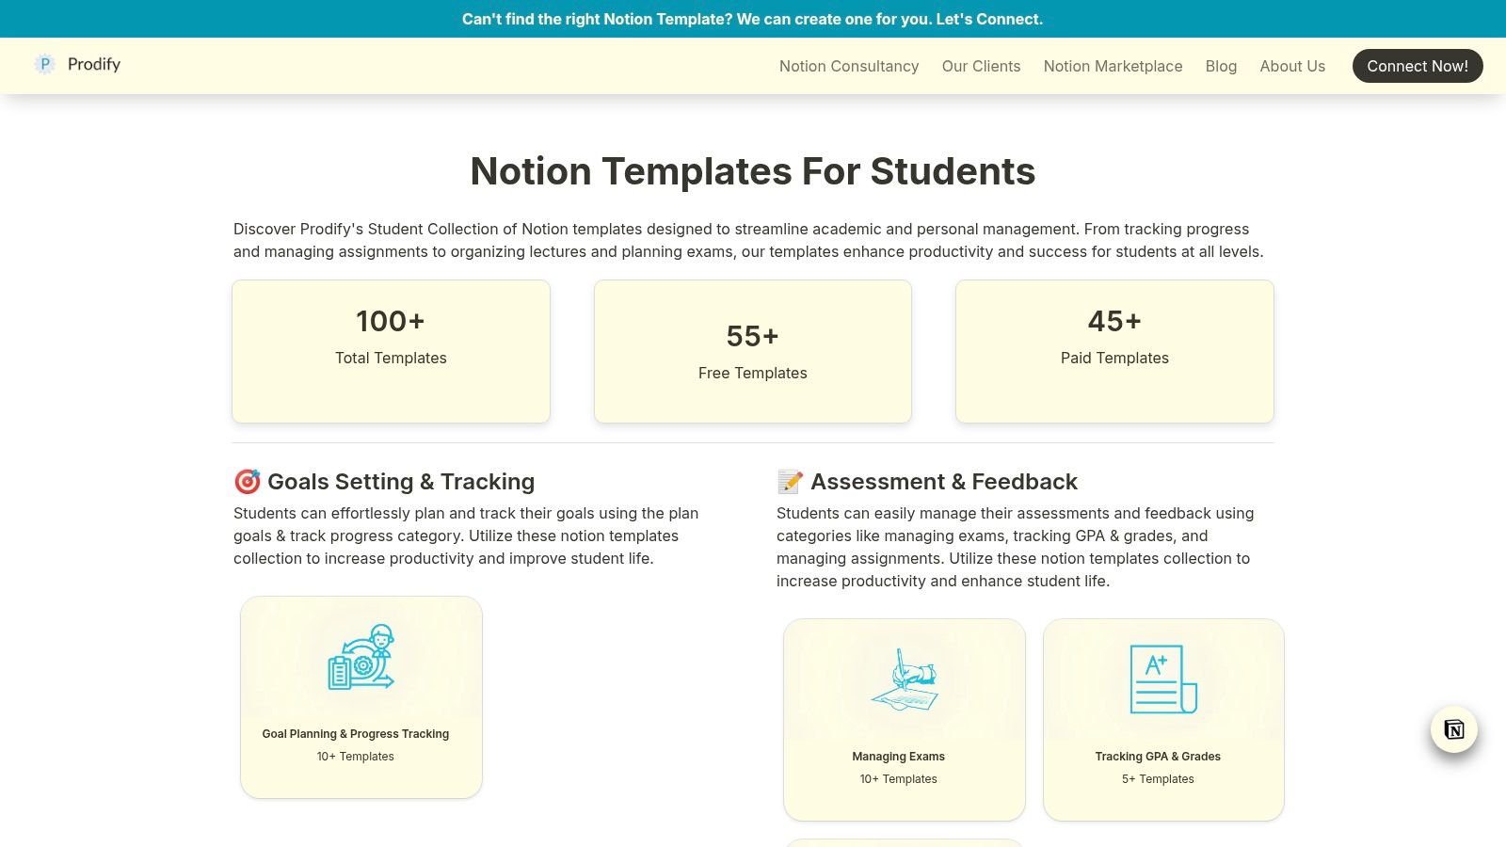Click the 55+ Free Templates stat card
Viewport: 1506px width, 847px height.
(x=752, y=351)
